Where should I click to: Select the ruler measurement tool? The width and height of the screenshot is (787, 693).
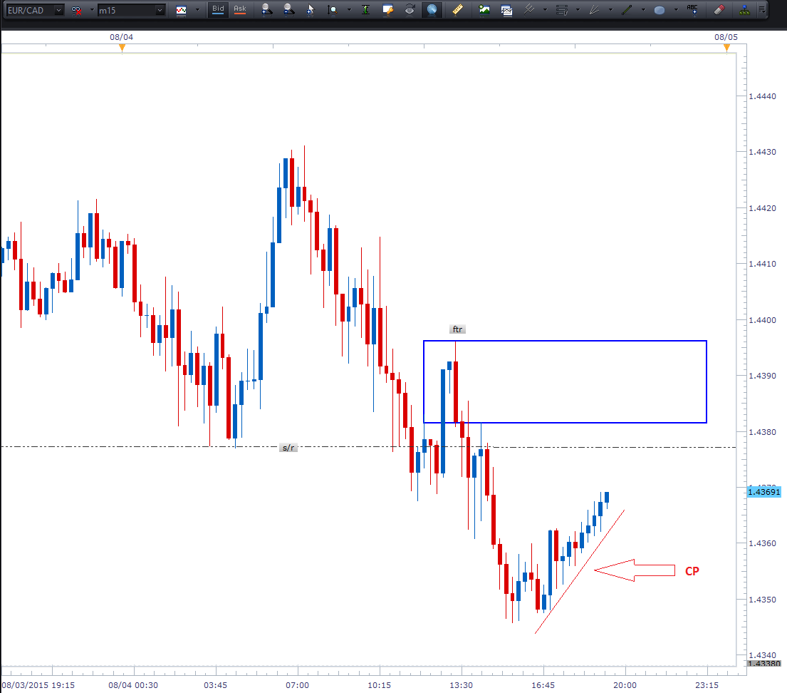[458, 10]
